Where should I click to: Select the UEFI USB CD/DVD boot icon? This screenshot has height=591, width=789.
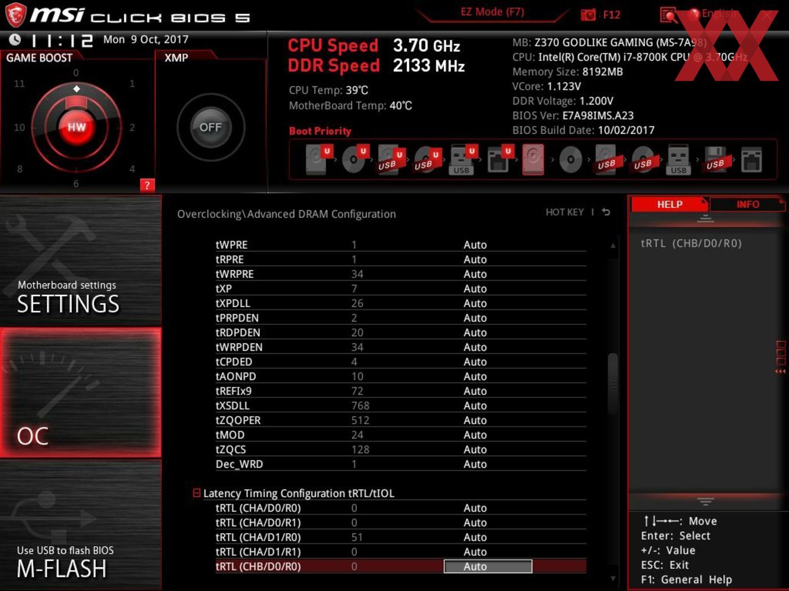[x=427, y=159]
